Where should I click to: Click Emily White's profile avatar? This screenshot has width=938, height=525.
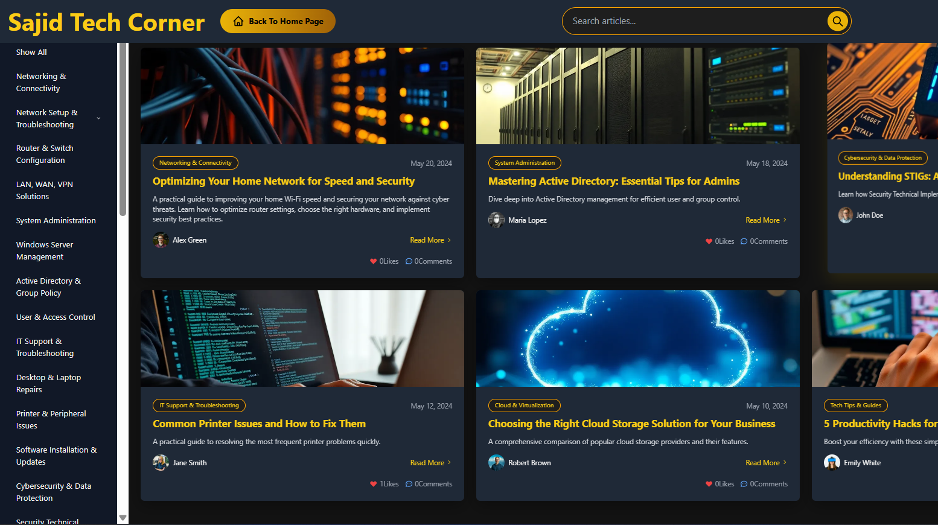[832, 463]
